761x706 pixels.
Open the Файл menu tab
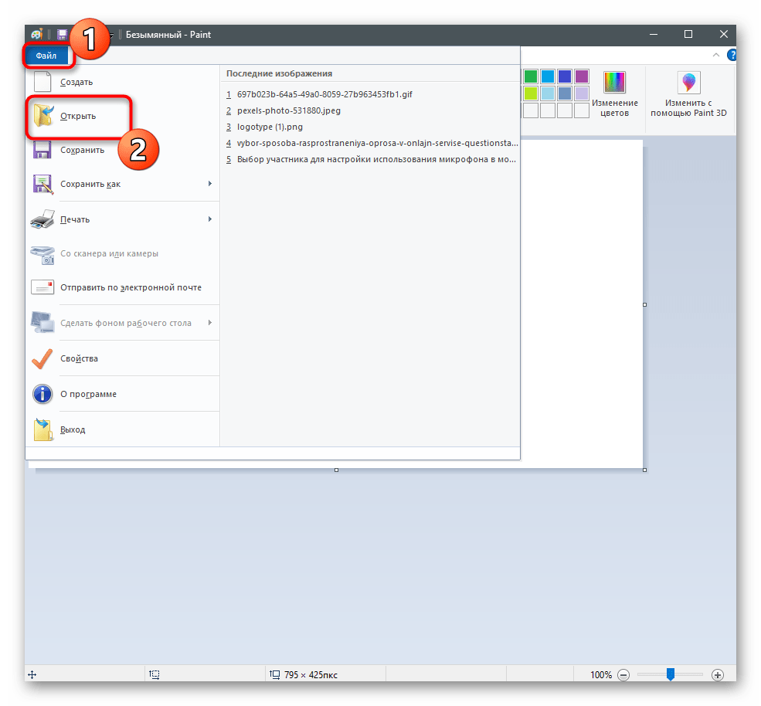point(46,56)
